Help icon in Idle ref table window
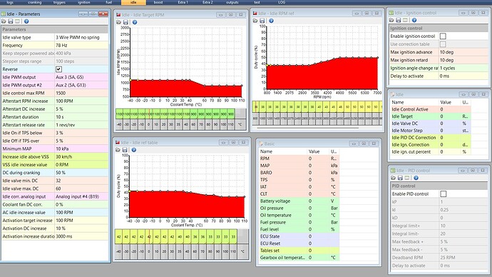 (x=133, y=150)
